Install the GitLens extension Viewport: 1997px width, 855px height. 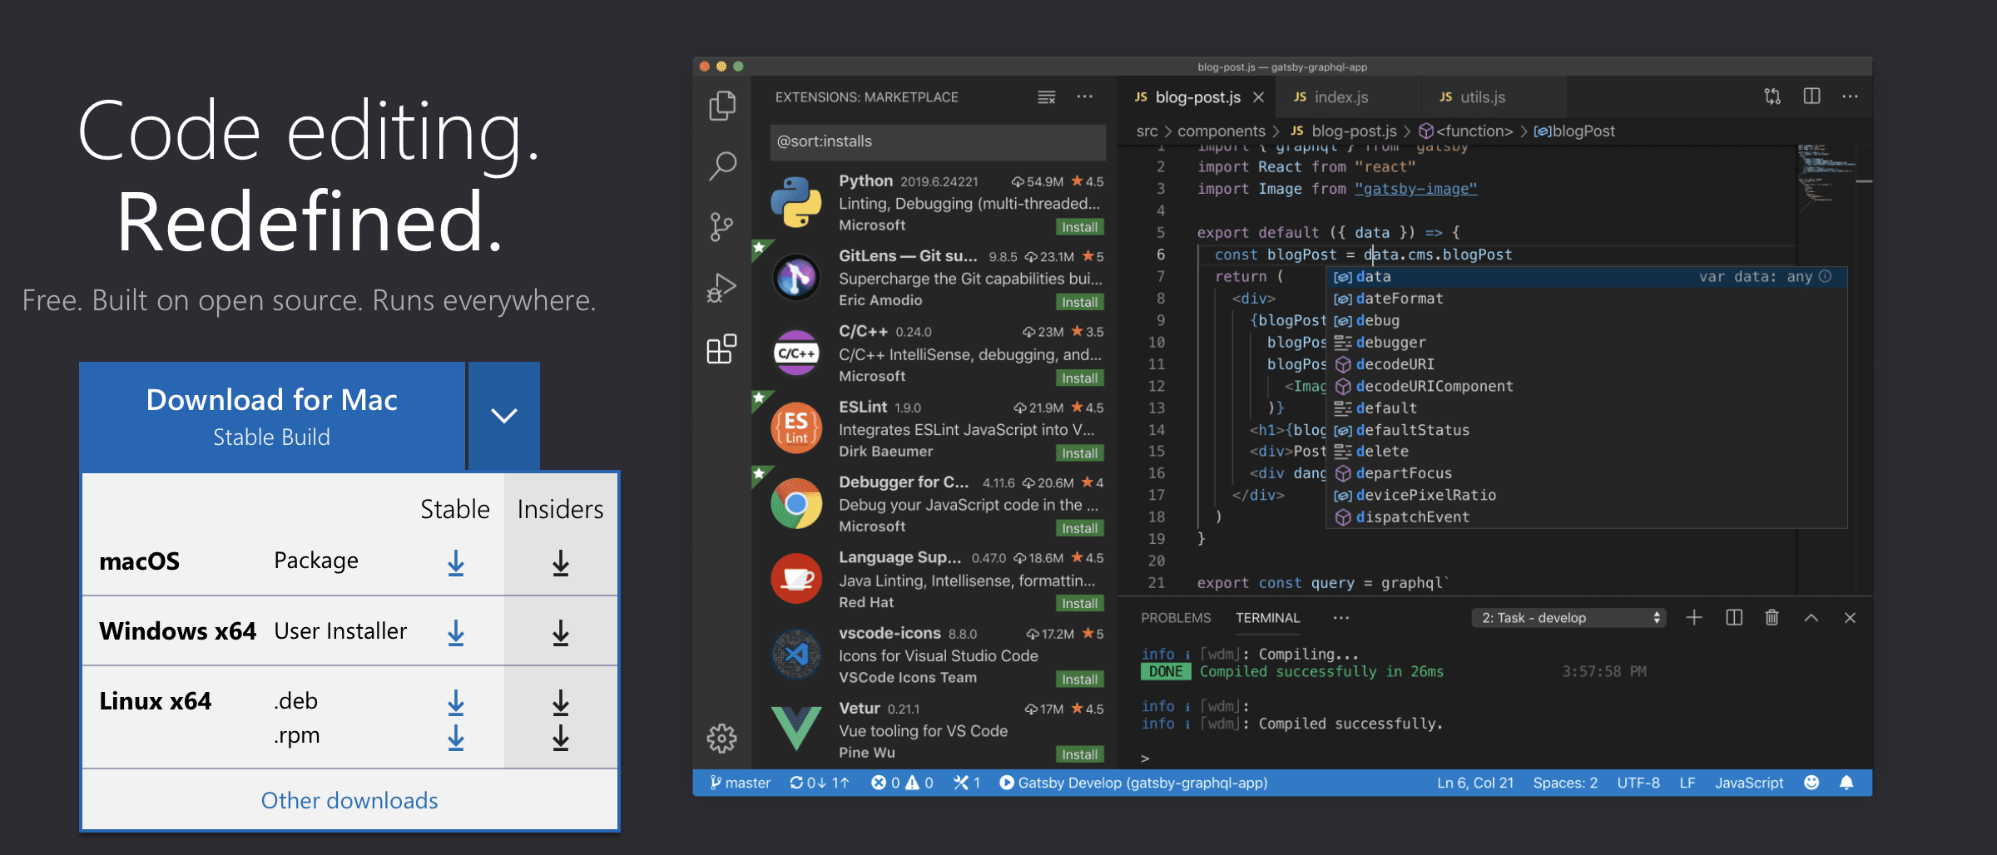click(x=1079, y=302)
